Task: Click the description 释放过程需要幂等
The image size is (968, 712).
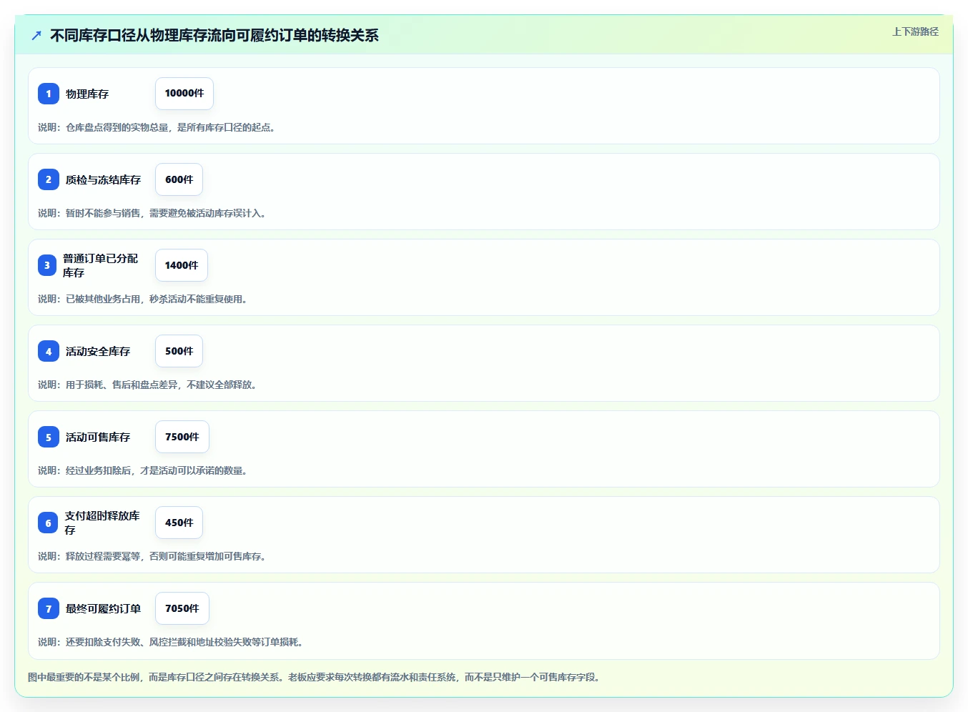Action: click(152, 556)
